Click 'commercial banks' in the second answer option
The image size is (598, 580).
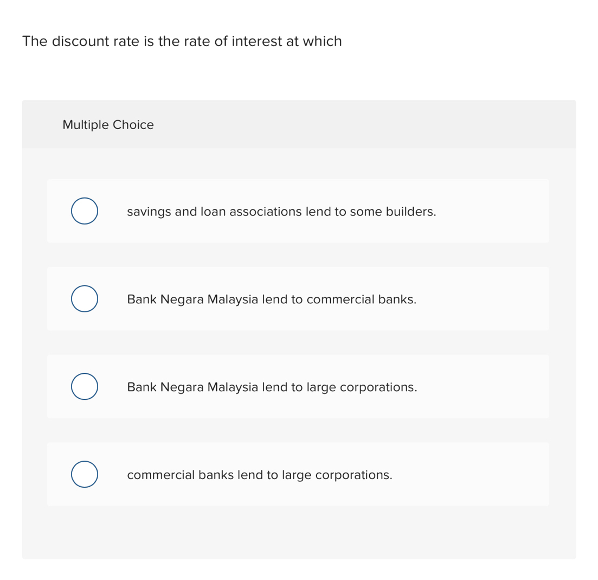click(361, 299)
